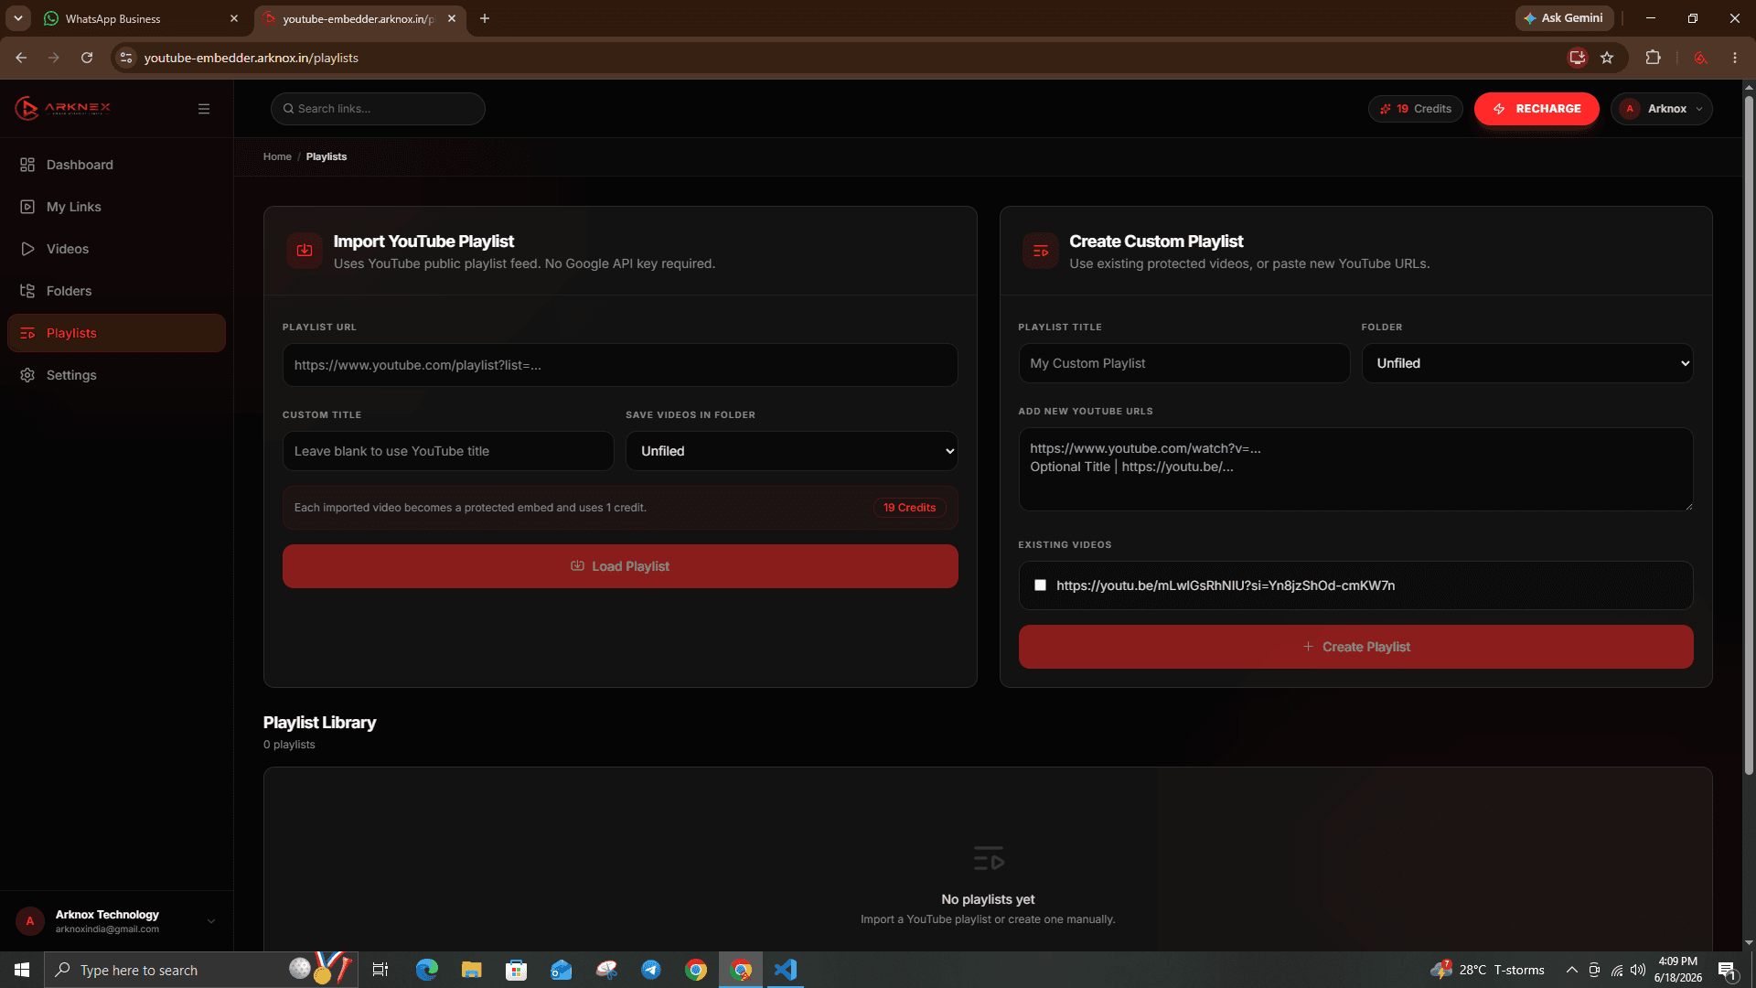Click the install app icon in address bar

(1578, 58)
